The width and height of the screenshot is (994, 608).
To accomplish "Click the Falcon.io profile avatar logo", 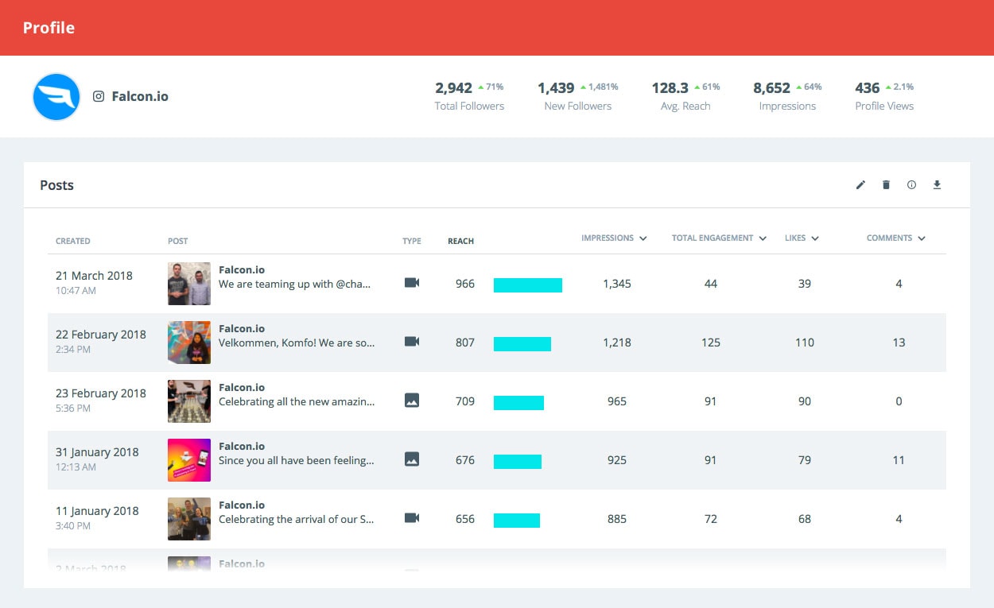I will click(x=56, y=97).
